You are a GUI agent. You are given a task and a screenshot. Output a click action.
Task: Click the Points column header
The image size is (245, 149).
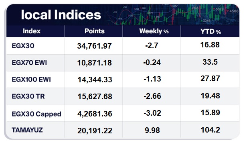[x=95, y=31]
